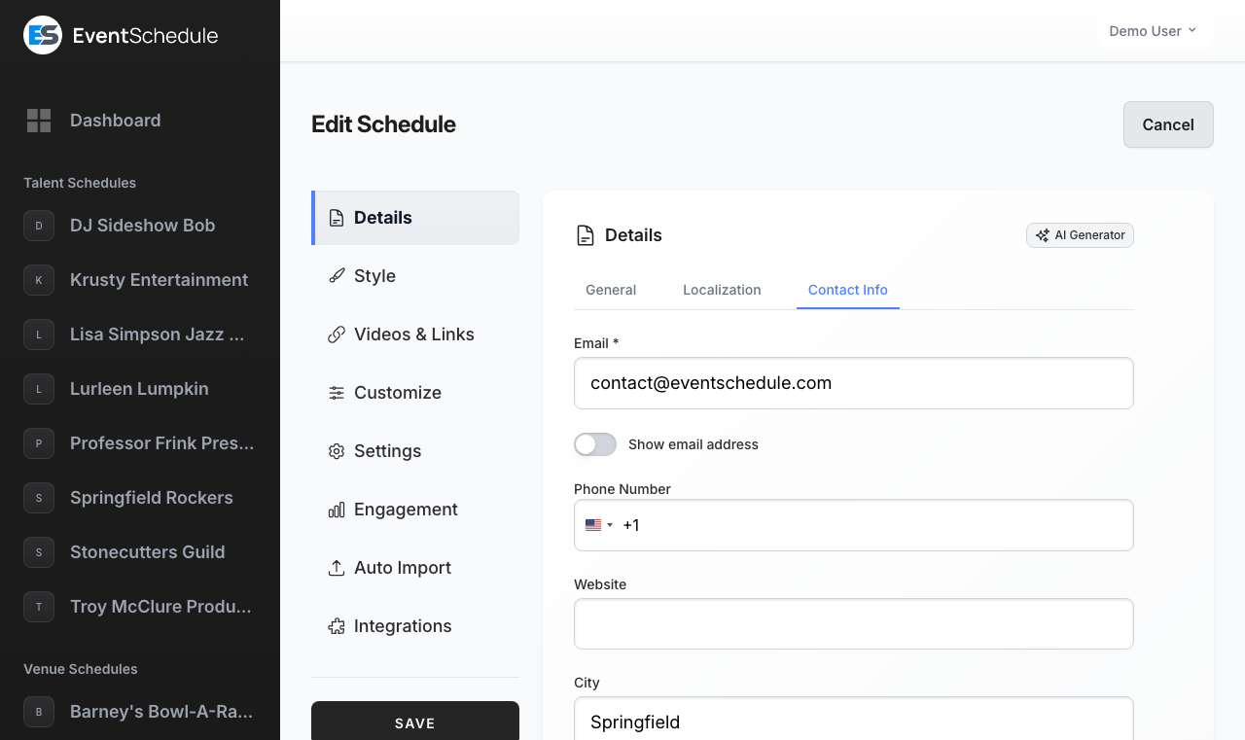Open the Demo User account menu
The width and height of the screenshot is (1245, 740).
pyautogui.click(x=1154, y=30)
